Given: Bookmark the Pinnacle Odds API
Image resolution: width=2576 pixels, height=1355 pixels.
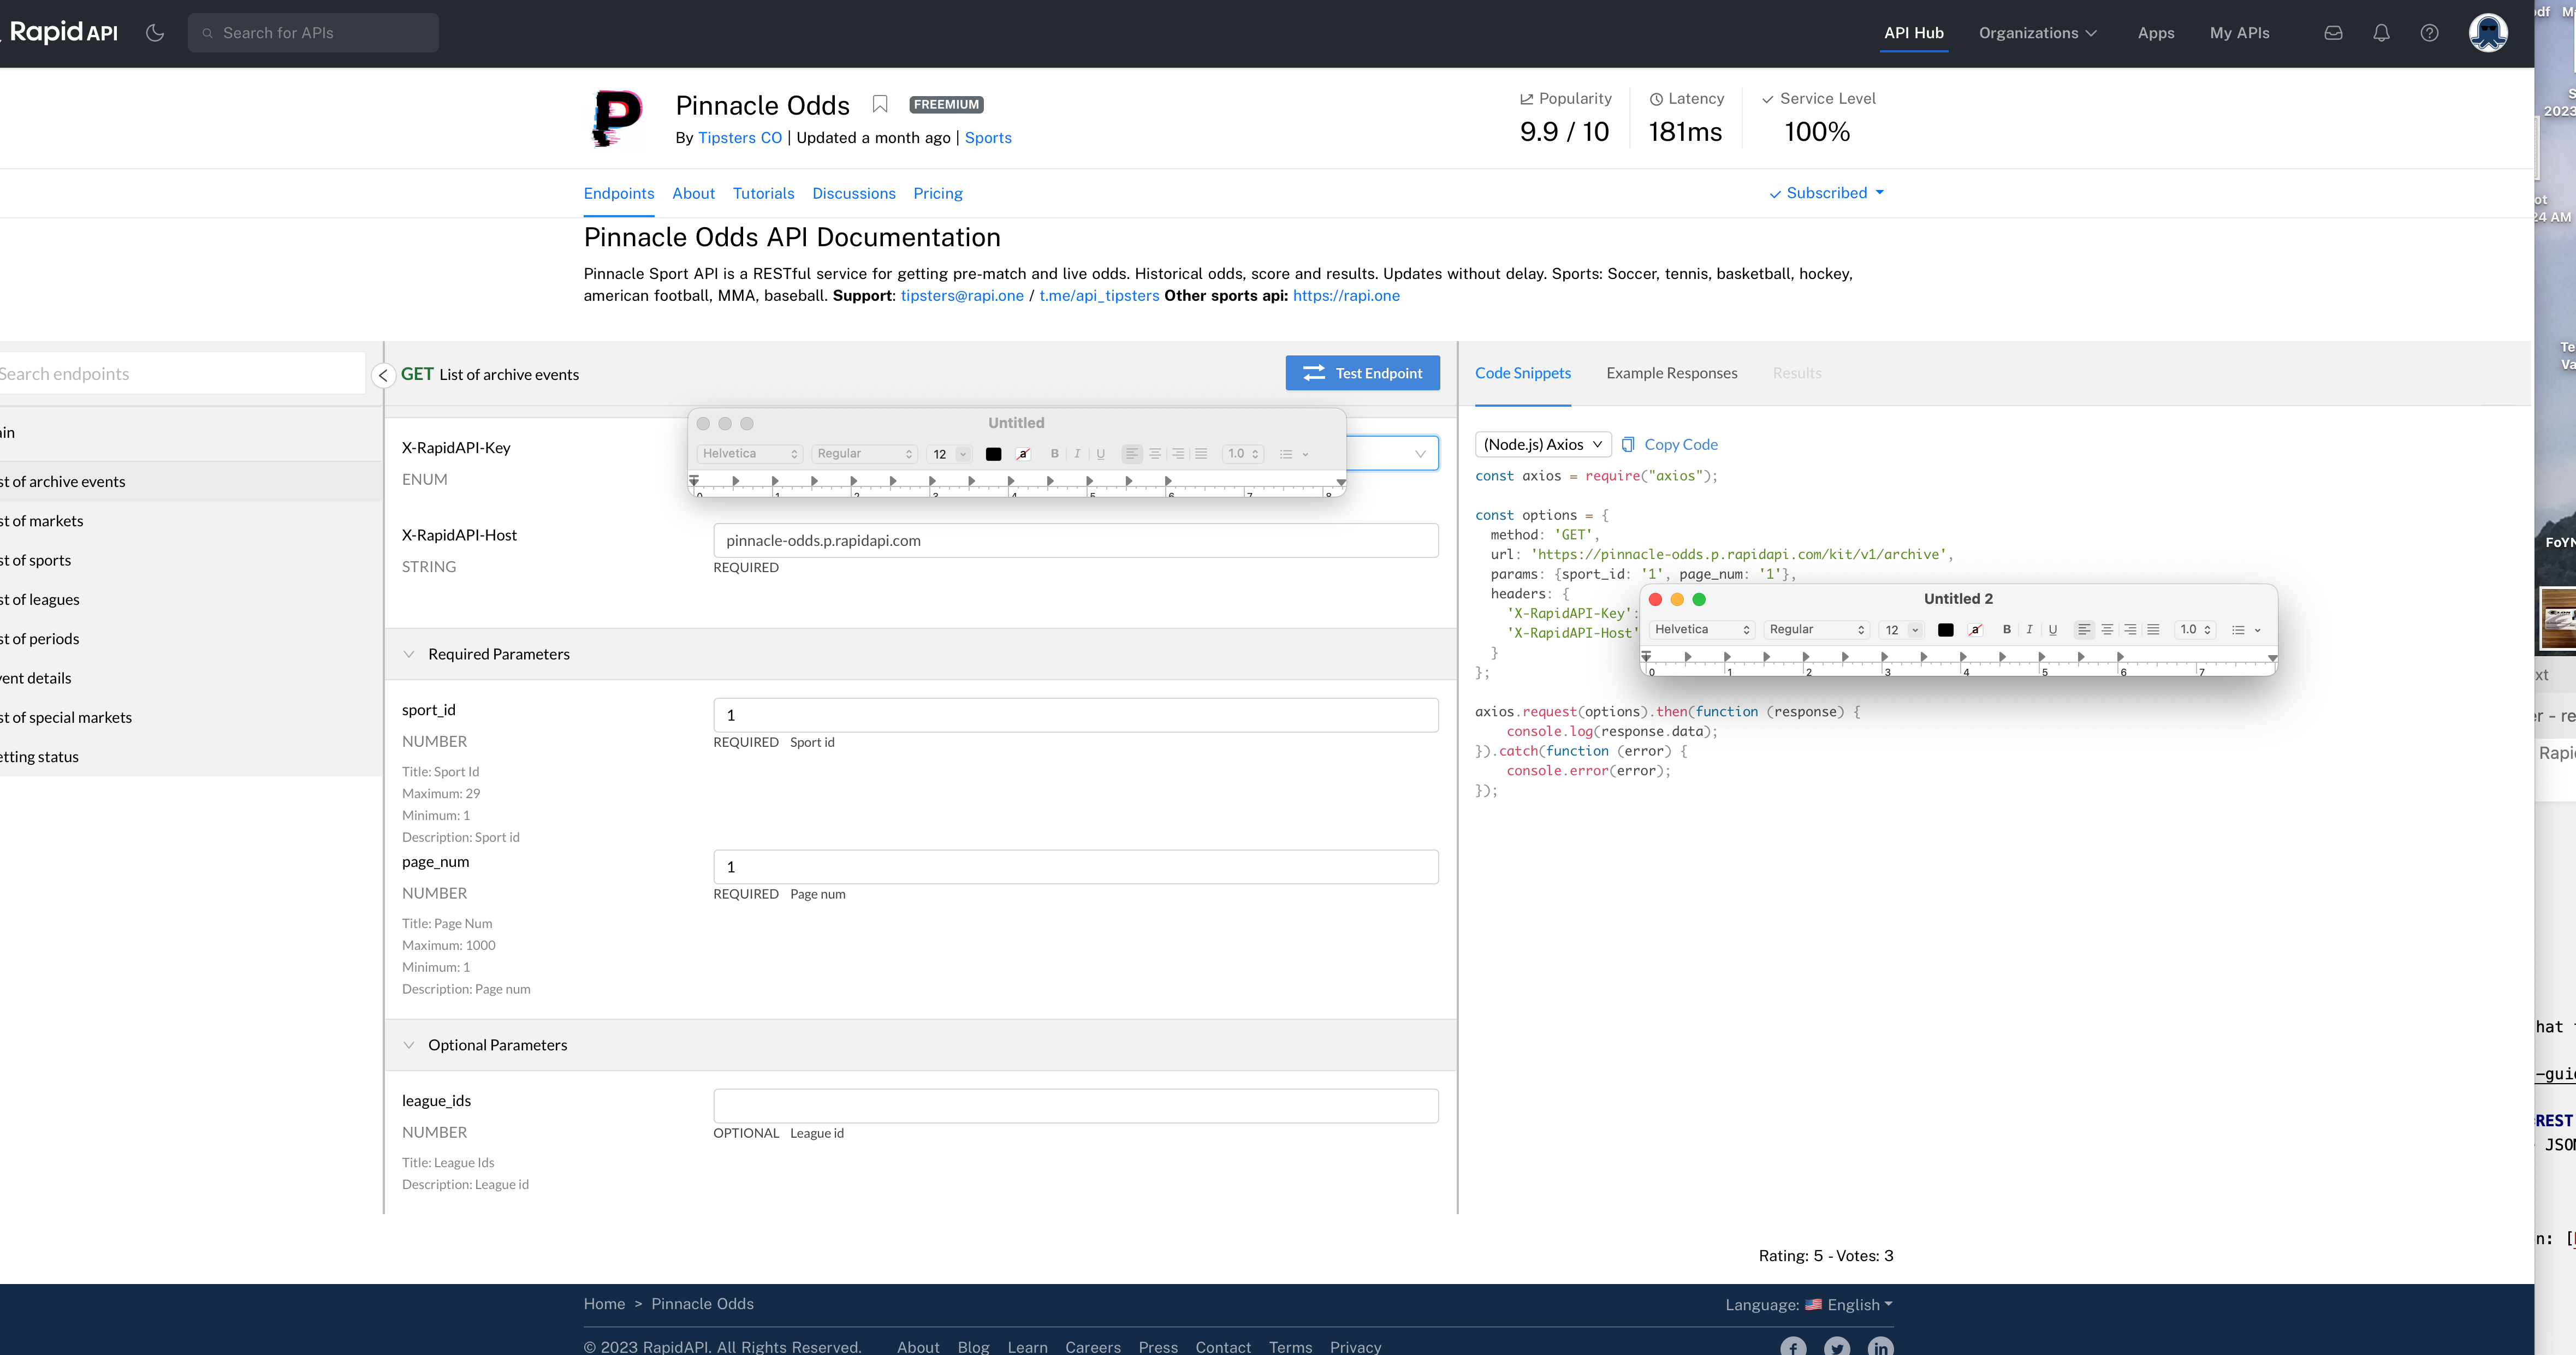Looking at the screenshot, I should pos(880,104).
